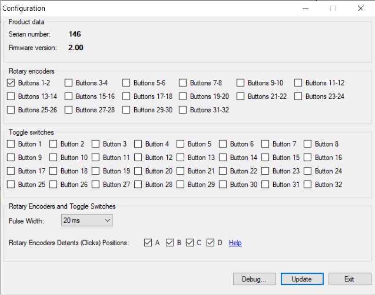Viewport: 375px width, 295px height.
Task: Check the Button 8 toggle switch
Action: (308, 144)
